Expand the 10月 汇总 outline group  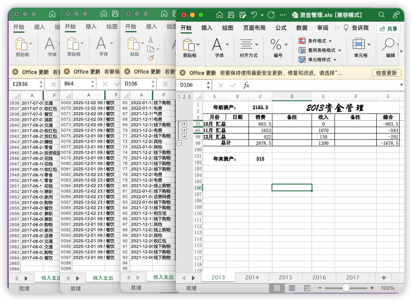point(184,124)
